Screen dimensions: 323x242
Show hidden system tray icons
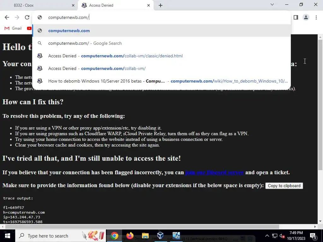267,236
